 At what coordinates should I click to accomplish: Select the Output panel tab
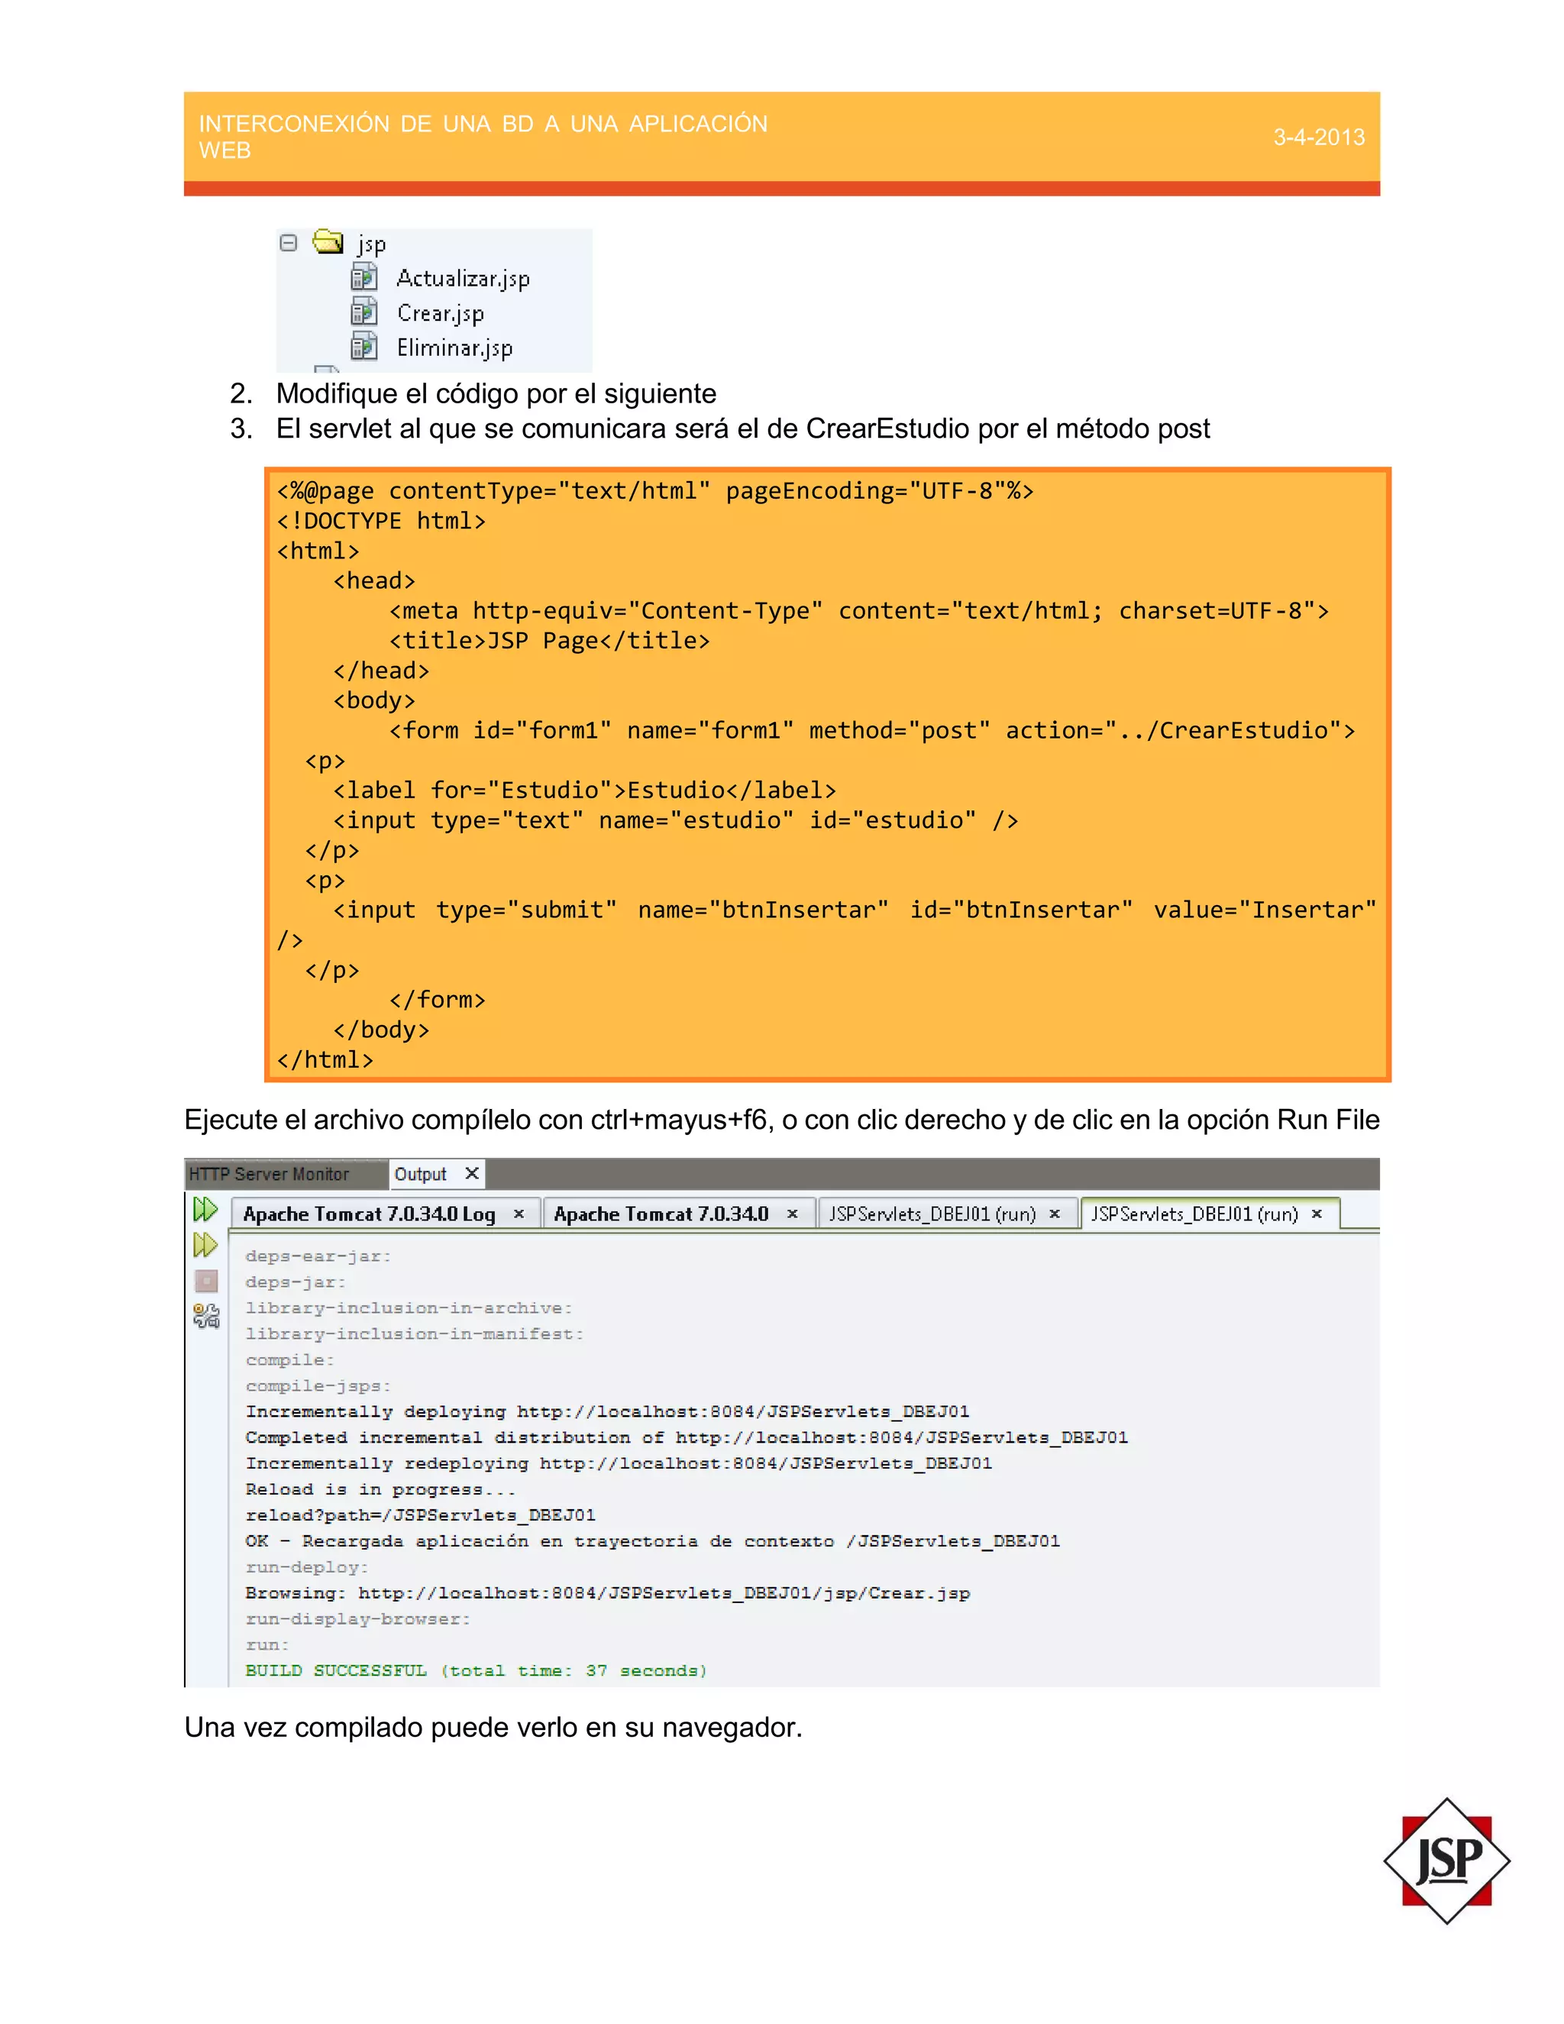pos(421,1174)
